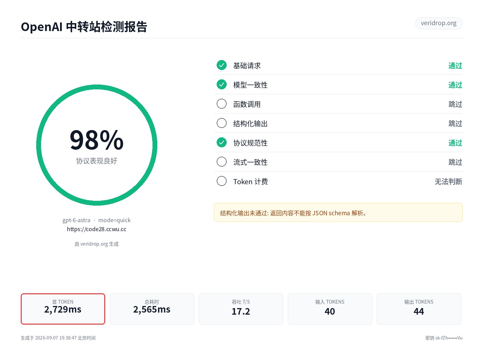483x345 pixels.
Task: Click the empty circle icon beside 结构化输出
Action: (x=221, y=123)
